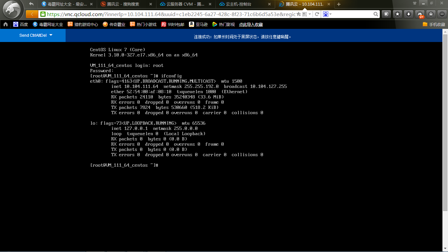Click the 'lo: flags=73' line

(148, 123)
